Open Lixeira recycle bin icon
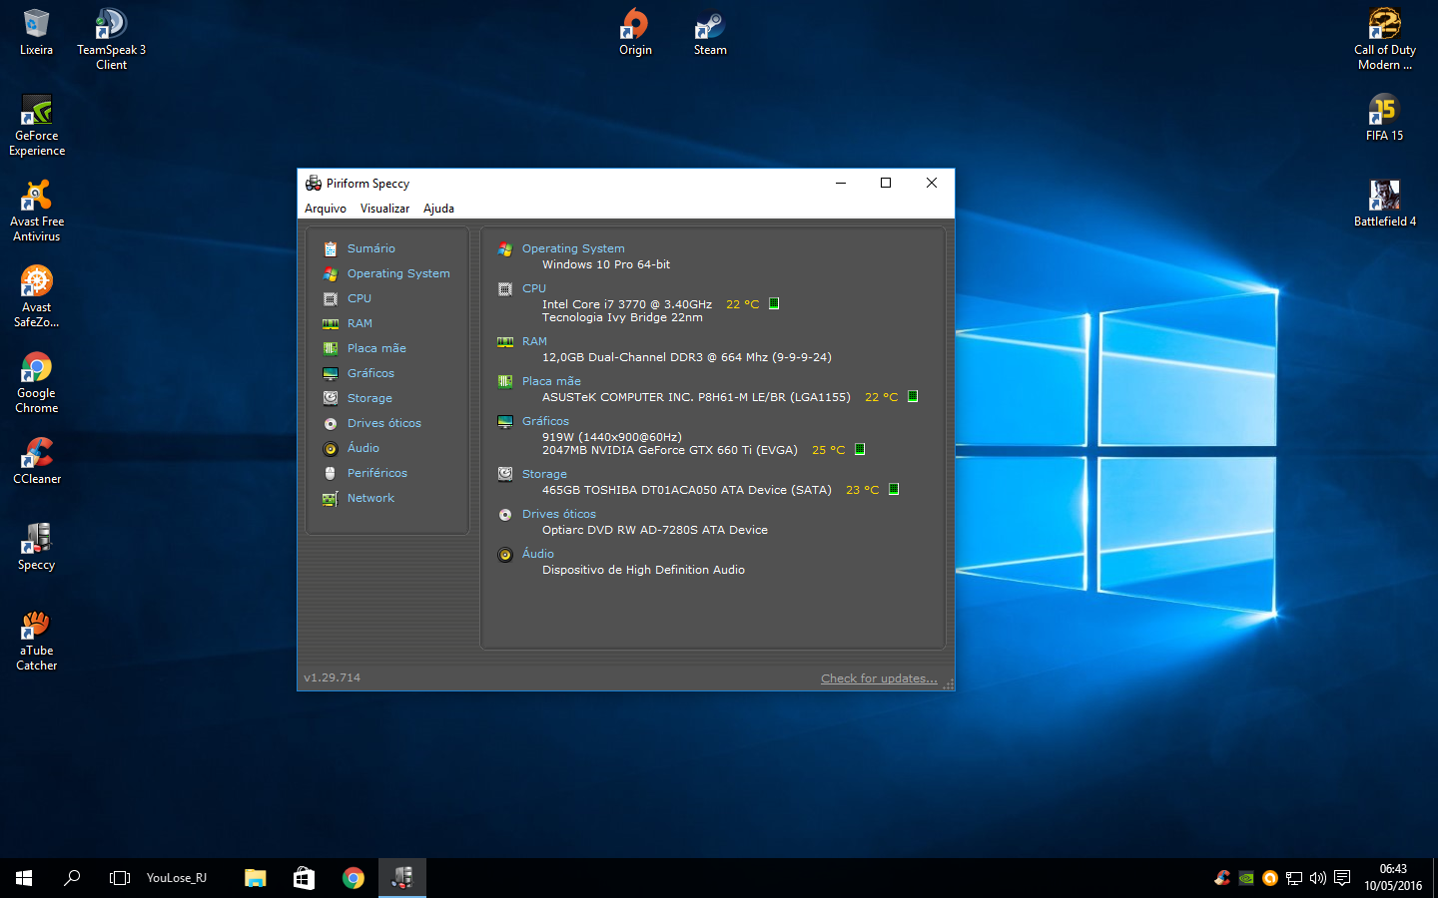Viewport: 1438px width, 898px height. pyautogui.click(x=37, y=33)
